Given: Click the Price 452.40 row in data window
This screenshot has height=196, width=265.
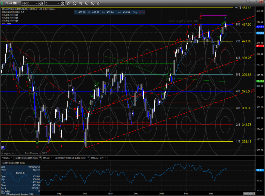Looking at the screenshot, I should (20, 170).
